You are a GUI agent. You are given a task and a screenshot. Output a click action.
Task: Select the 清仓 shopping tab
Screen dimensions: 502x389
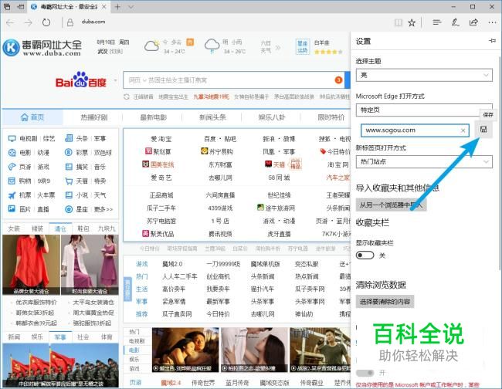[x=60, y=228]
